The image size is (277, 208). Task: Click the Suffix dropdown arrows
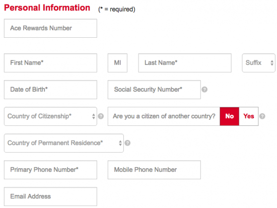272,63
